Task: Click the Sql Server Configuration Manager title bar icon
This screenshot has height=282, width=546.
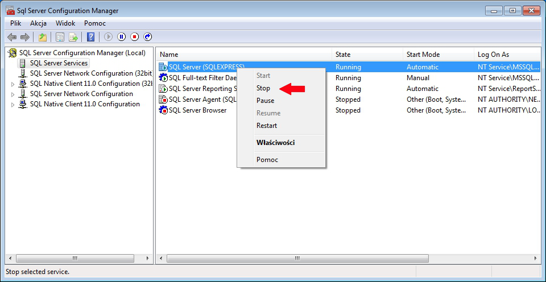Action: pyautogui.click(x=10, y=10)
